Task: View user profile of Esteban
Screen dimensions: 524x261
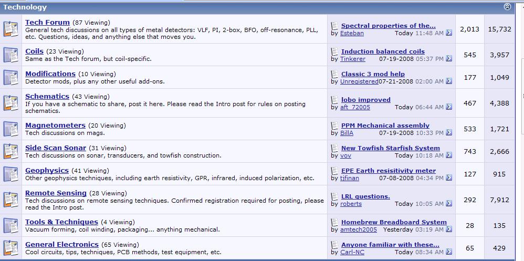Action: tap(352, 33)
